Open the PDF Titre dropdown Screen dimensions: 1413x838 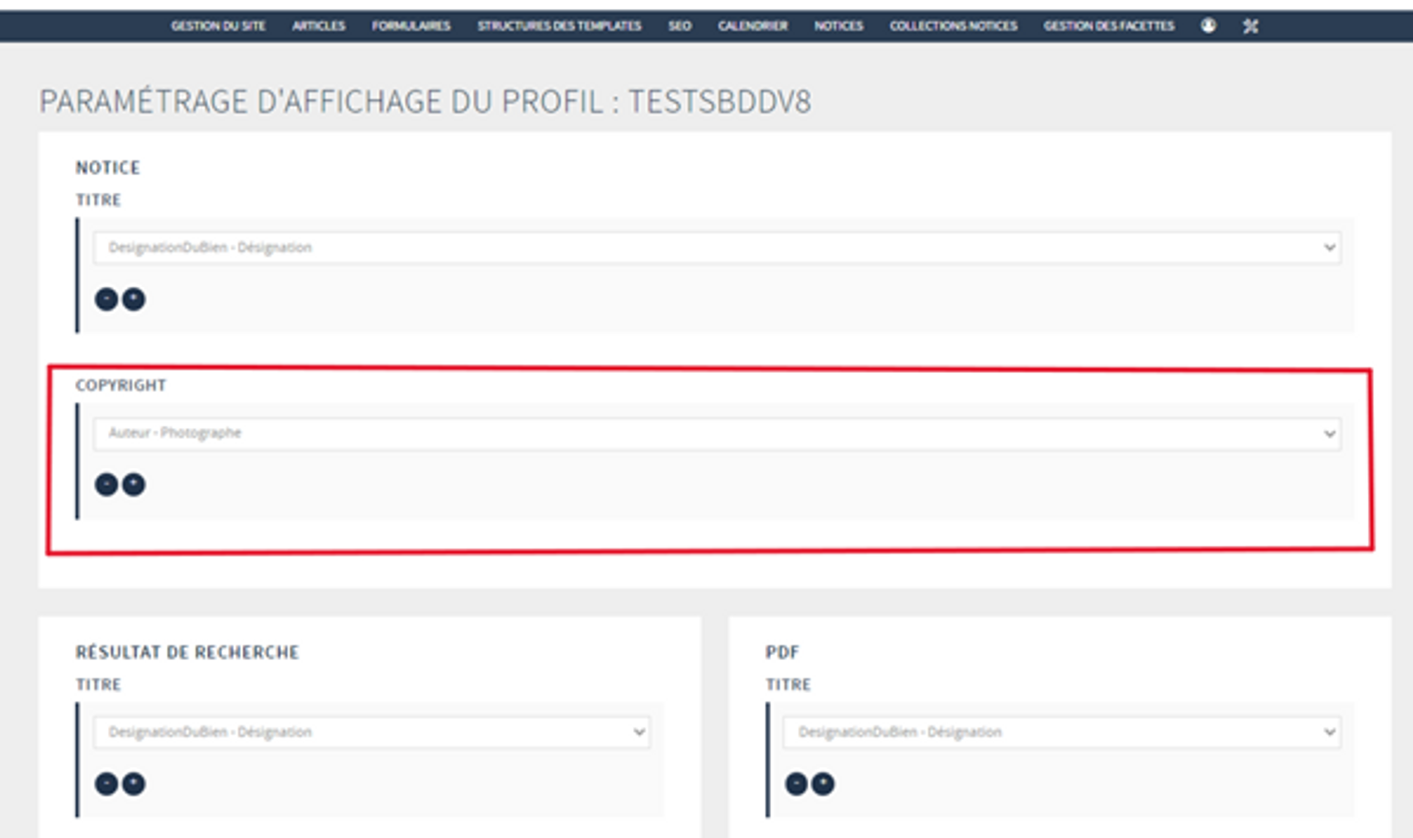[1061, 732]
